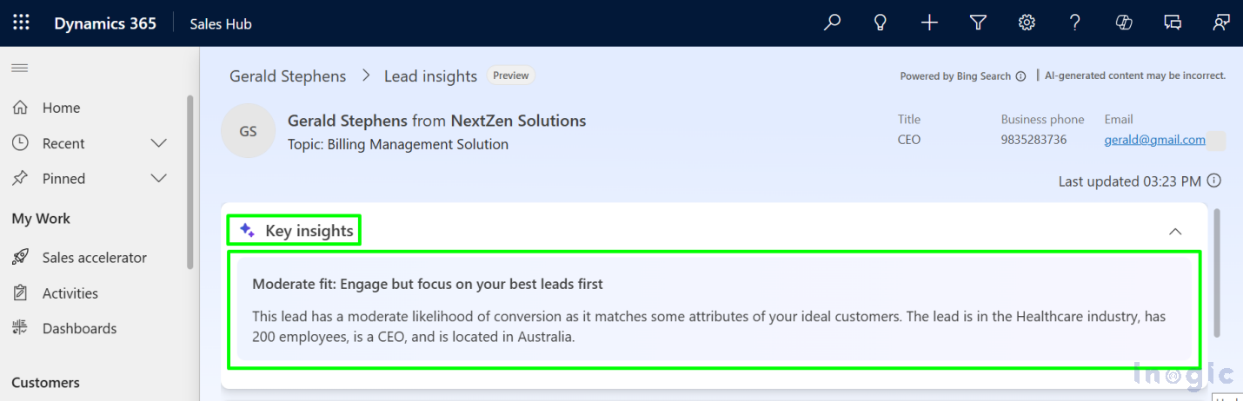Expand the Recent section chevron
This screenshot has width=1243, height=401.
pos(158,143)
